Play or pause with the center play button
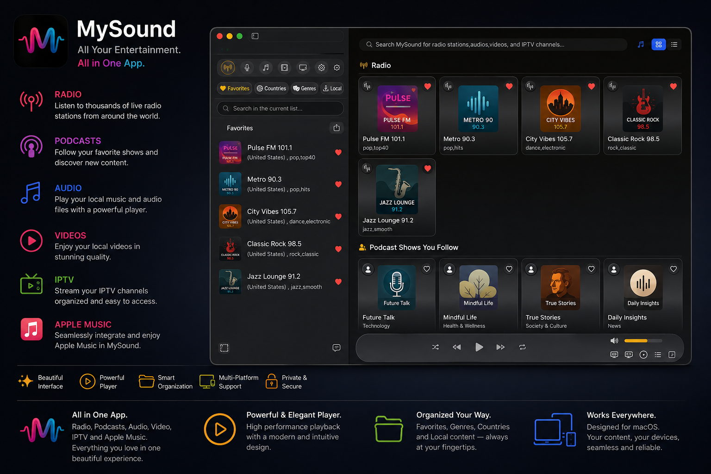Screen dimensions: 711x474 (479, 347)
